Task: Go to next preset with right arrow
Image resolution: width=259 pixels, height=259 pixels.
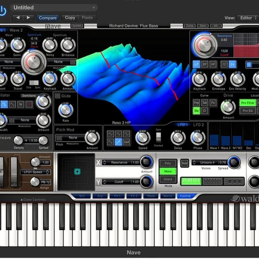Action: click(x=28, y=18)
